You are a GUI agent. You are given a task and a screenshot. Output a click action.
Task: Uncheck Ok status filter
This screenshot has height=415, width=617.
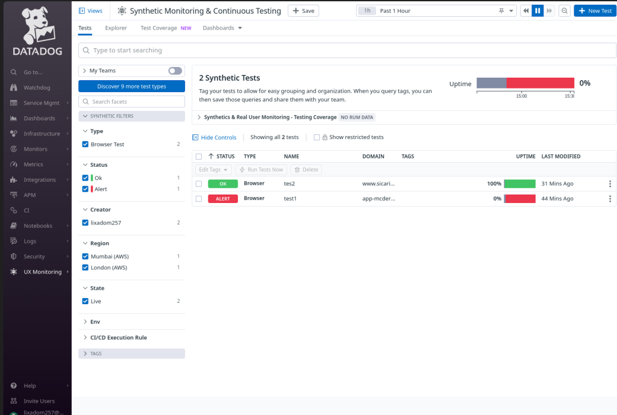pos(85,178)
